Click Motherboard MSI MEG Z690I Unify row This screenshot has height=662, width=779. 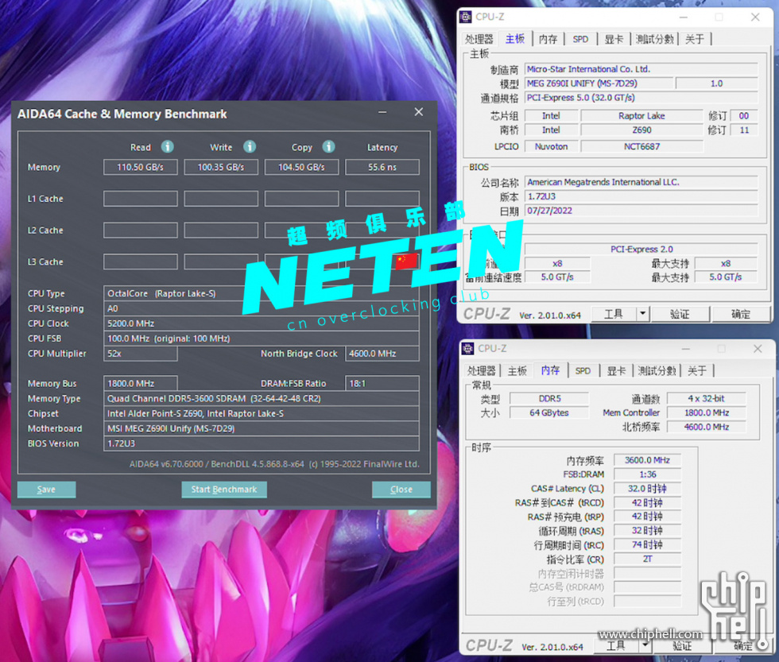[x=262, y=428]
